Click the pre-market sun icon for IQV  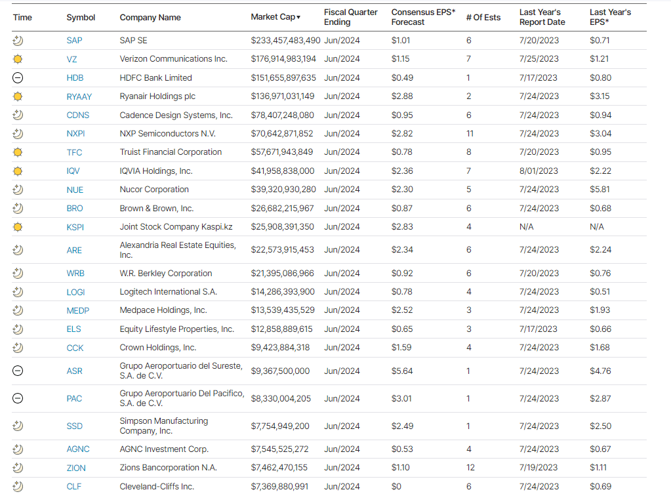(18, 171)
